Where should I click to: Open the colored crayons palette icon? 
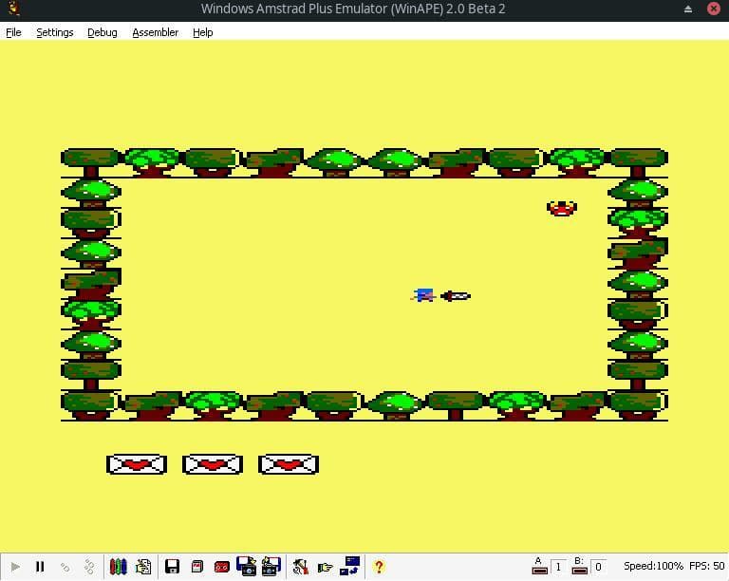118,567
